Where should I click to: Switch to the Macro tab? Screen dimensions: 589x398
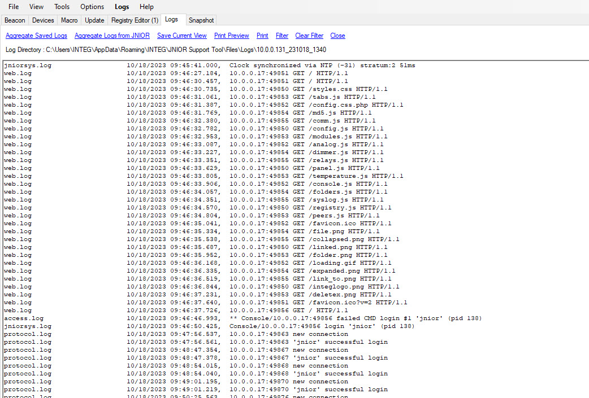click(69, 20)
